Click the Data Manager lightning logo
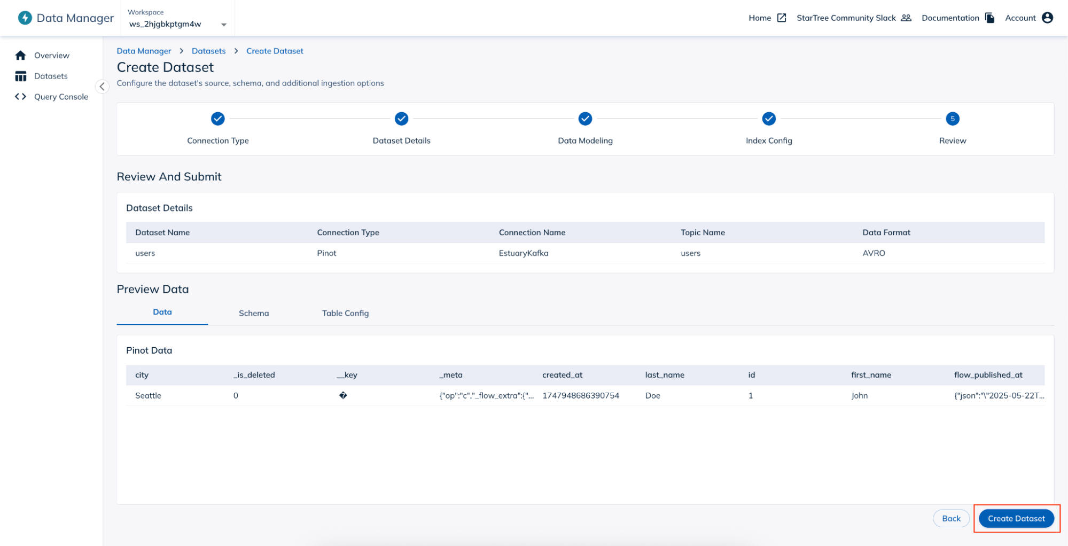1068x546 pixels. (x=25, y=18)
